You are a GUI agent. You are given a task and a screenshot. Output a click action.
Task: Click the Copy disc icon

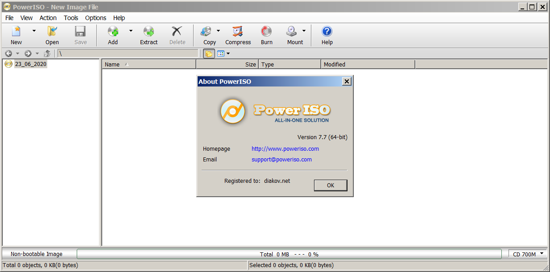[x=206, y=31]
